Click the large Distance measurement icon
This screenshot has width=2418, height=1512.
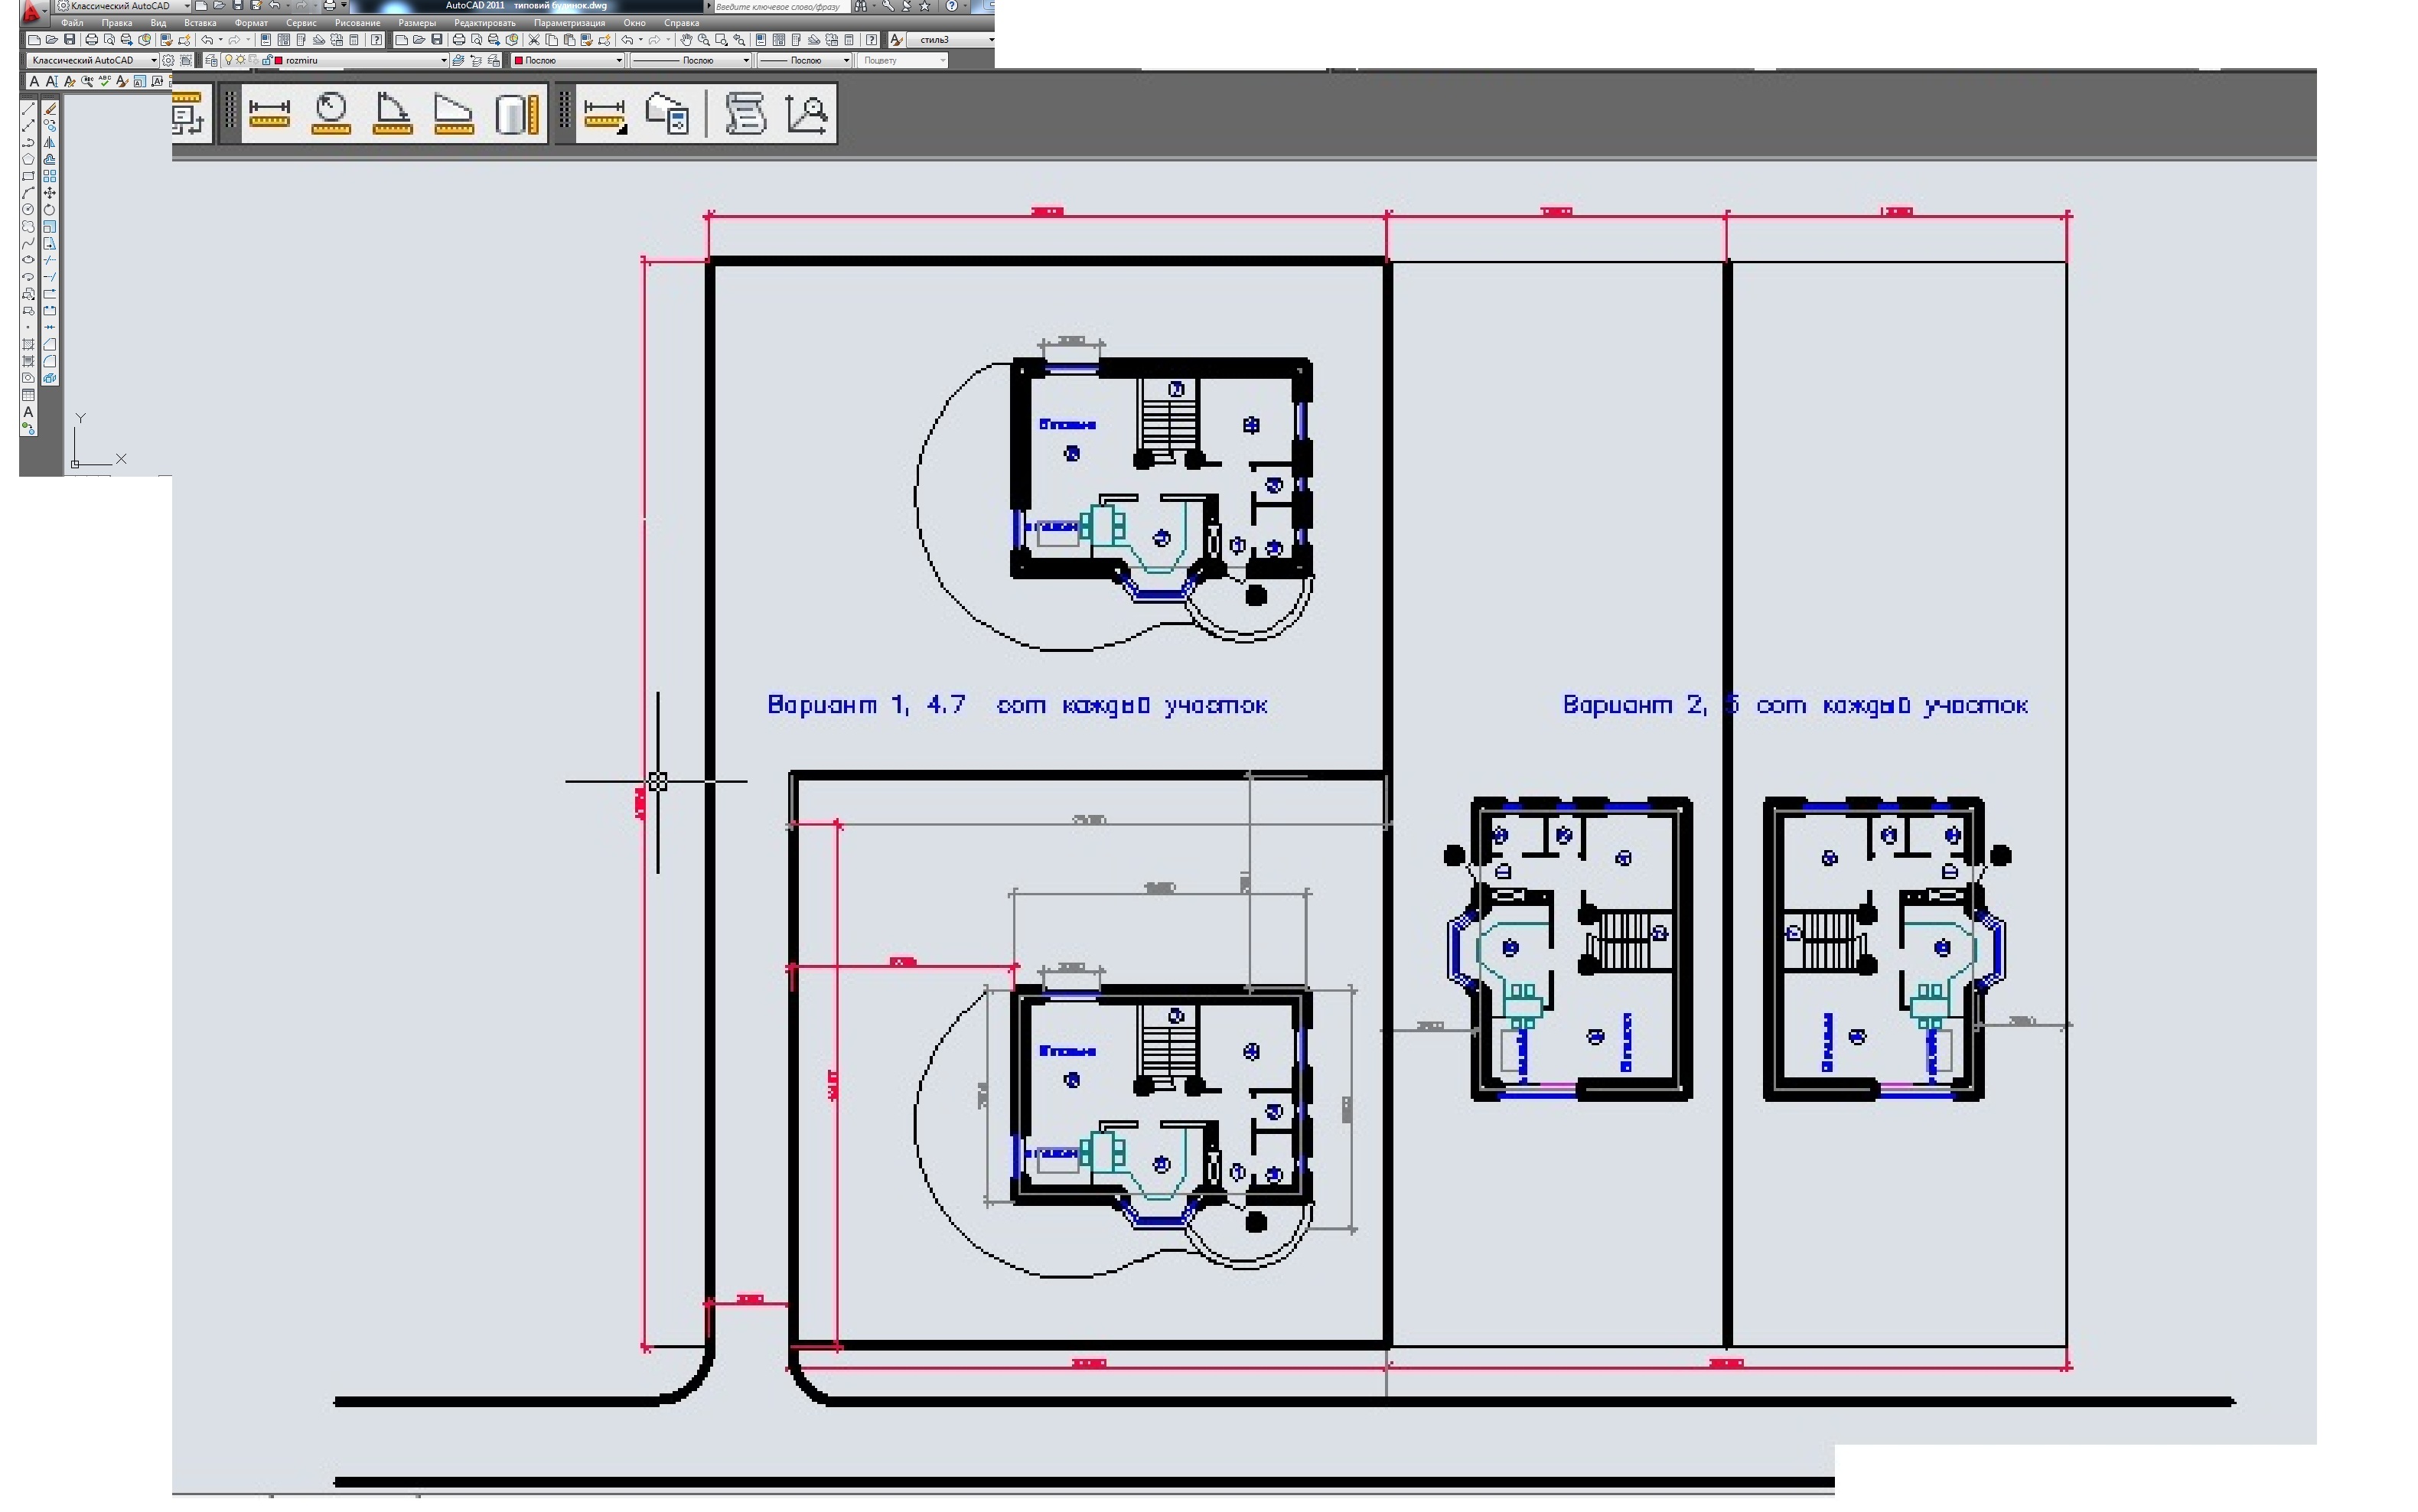point(269,113)
